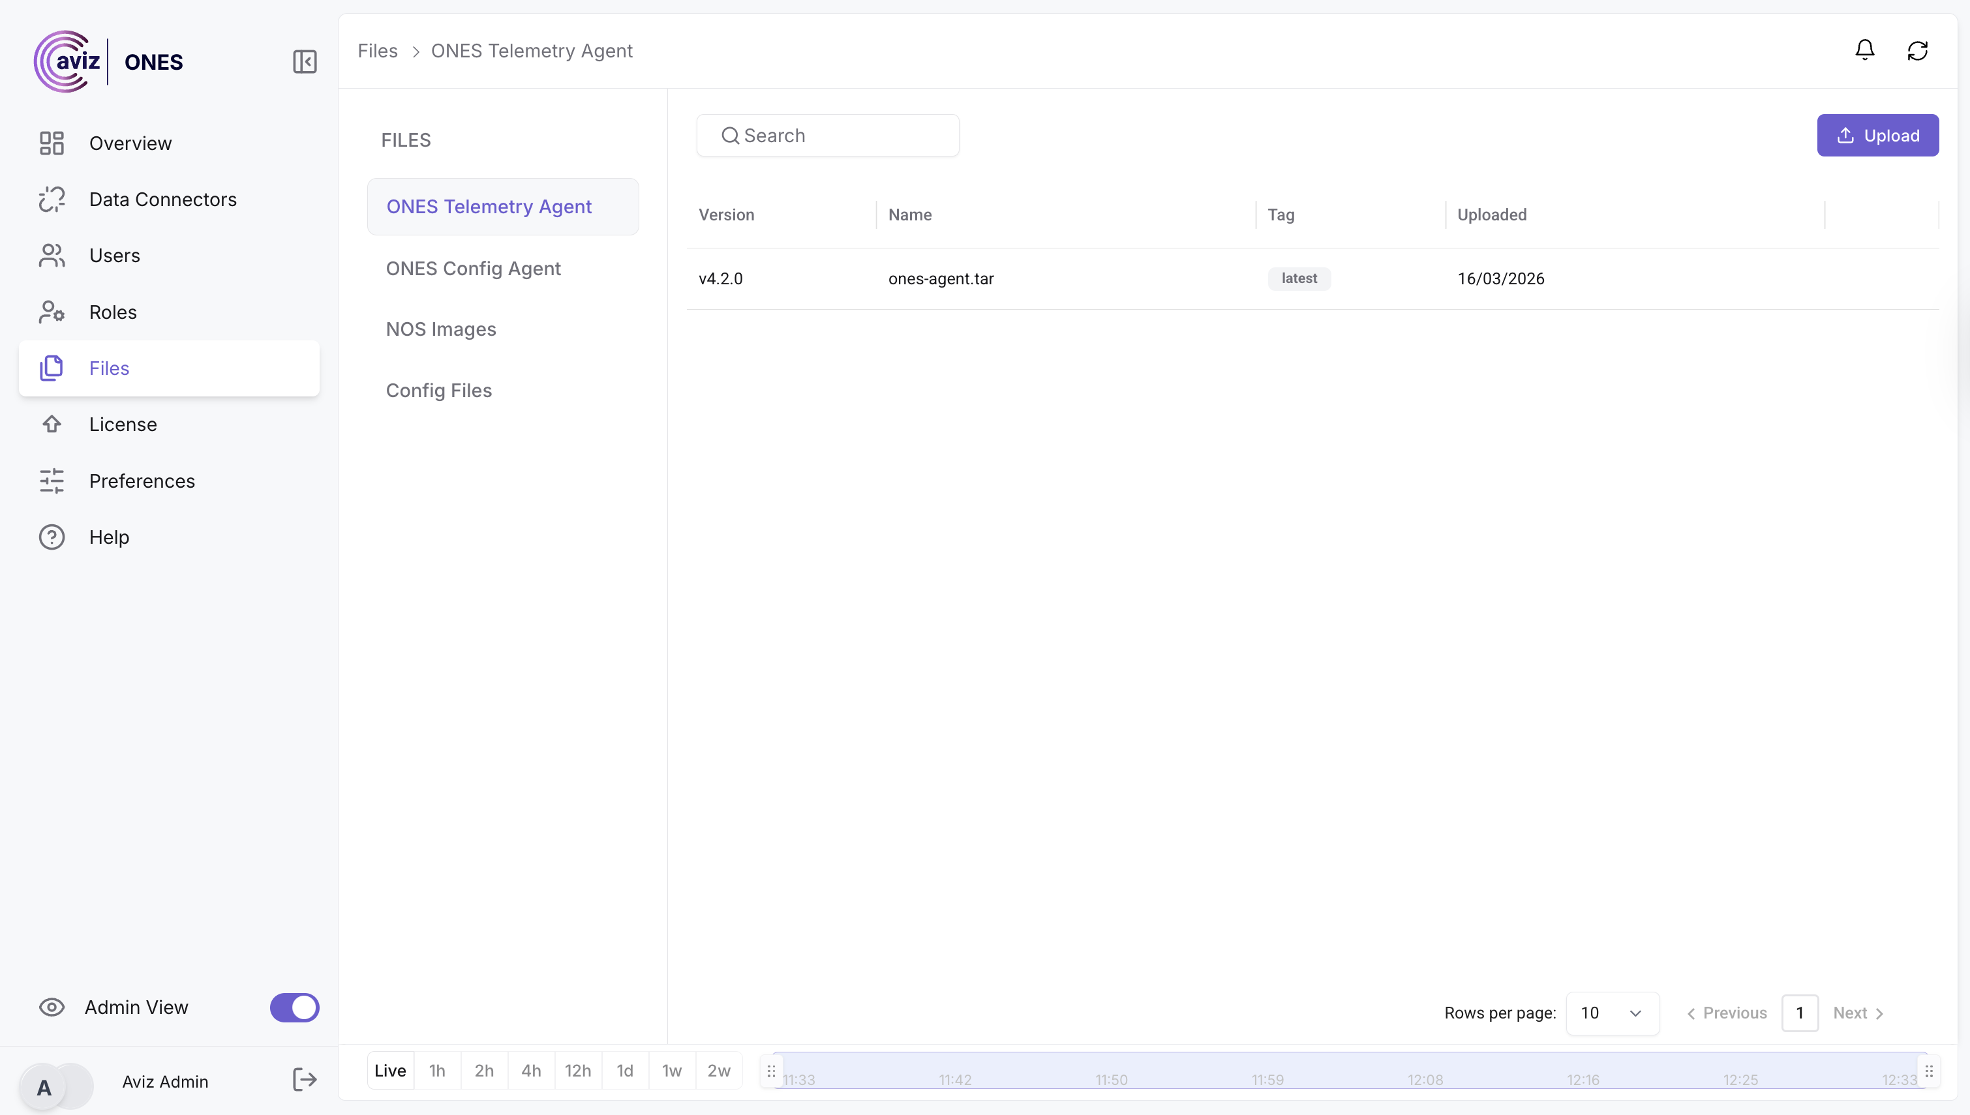
Task: Select the Live time range option
Action: click(x=390, y=1070)
